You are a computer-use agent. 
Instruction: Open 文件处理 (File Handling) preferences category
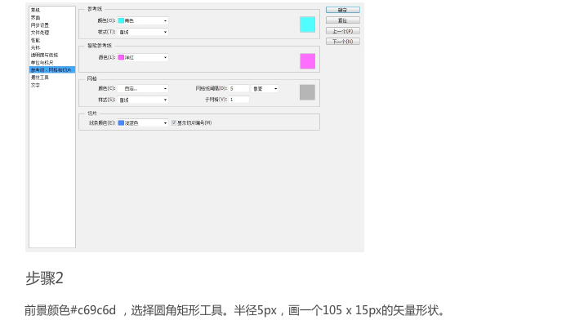tap(40, 33)
